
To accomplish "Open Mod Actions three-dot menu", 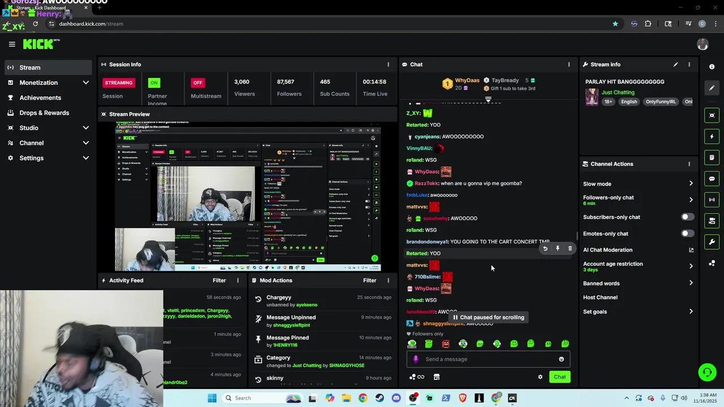I will 388,280.
